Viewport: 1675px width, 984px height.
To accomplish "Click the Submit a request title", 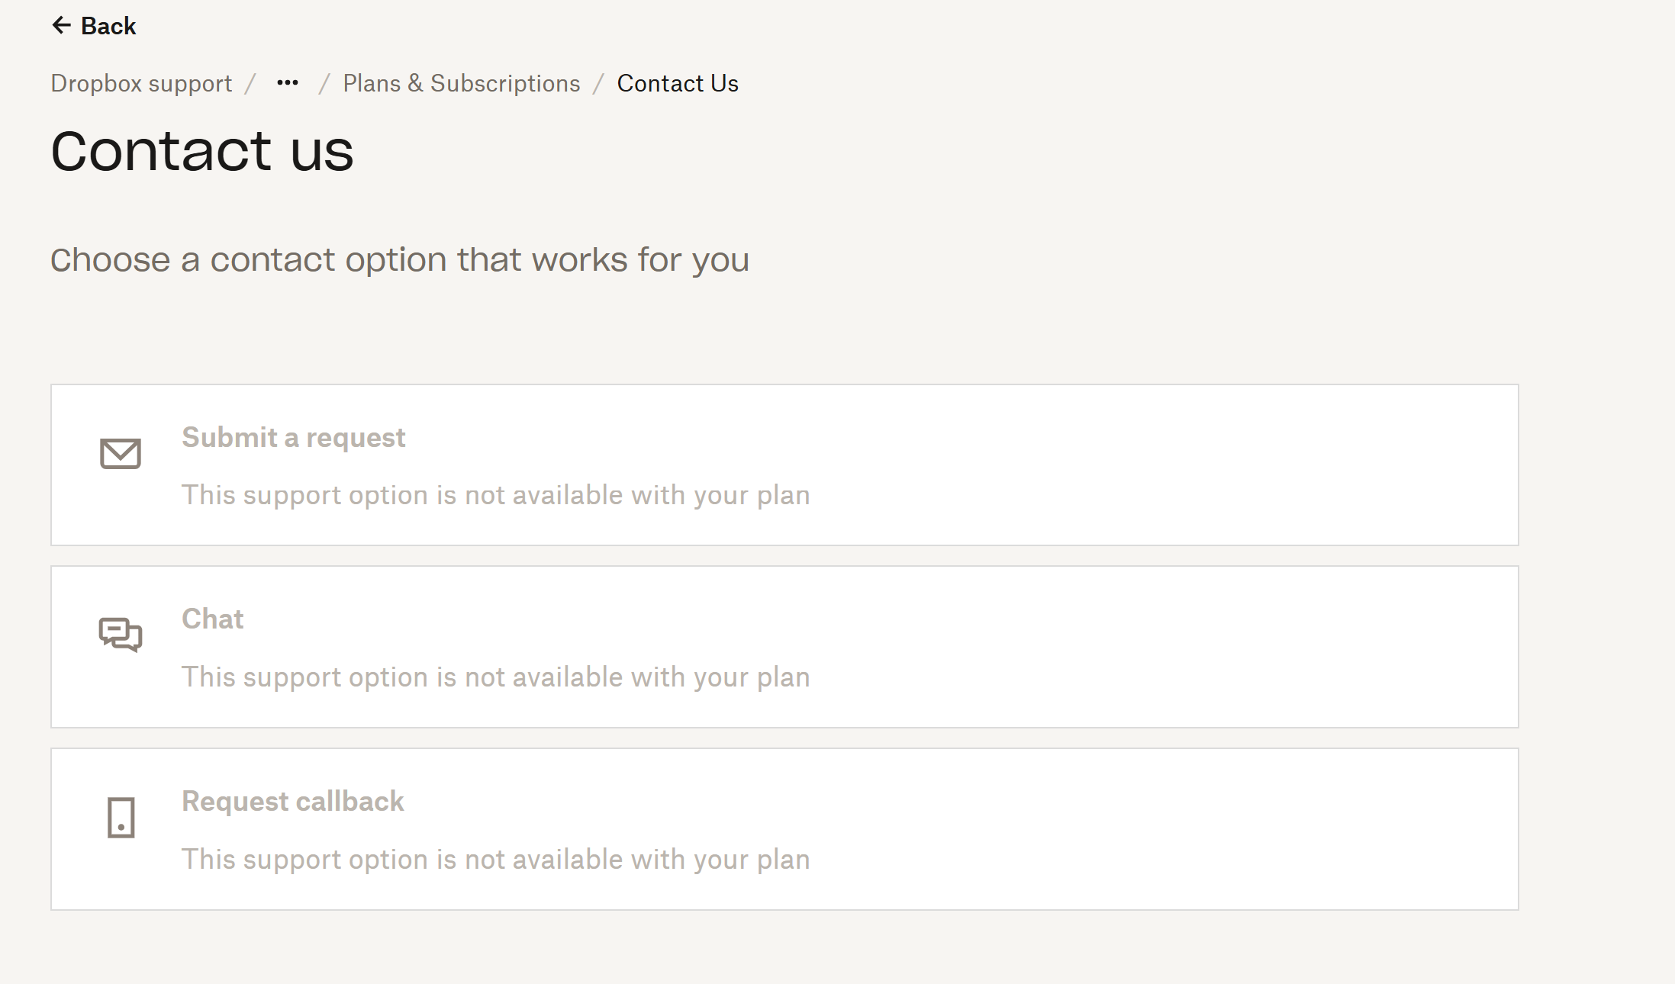I will pyautogui.click(x=293, y=438).
